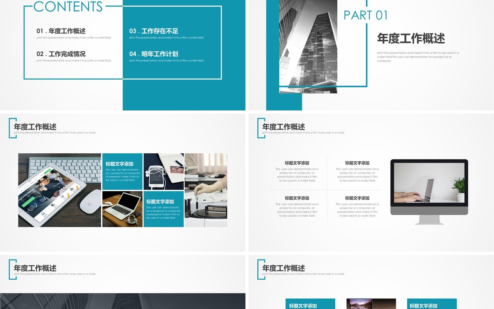Select contents entry 03 . 工作存在不足
494x309 pixels.
click(x=154, y=31)
